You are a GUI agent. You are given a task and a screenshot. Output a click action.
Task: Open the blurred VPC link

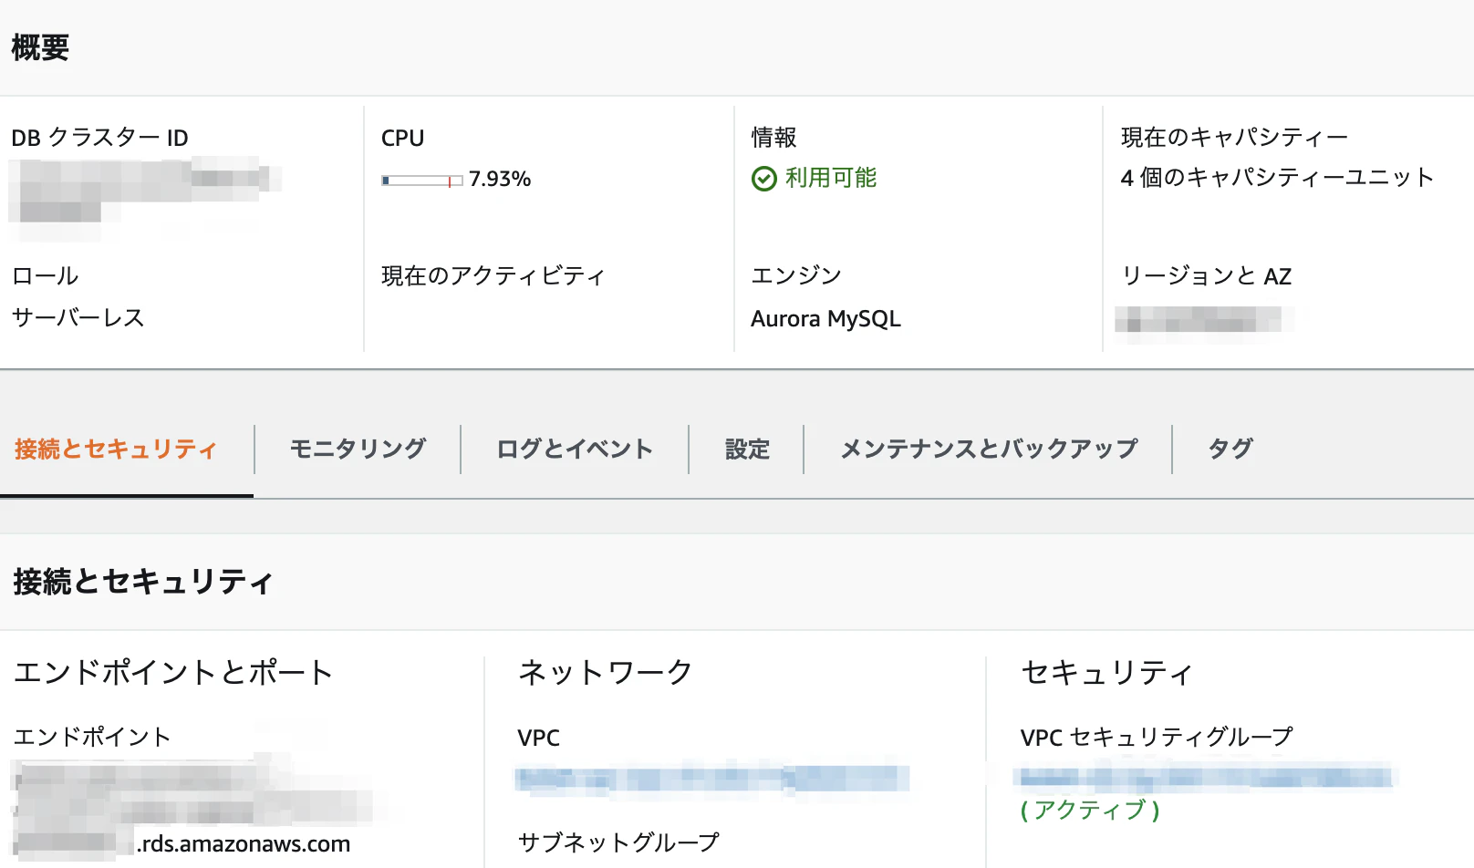pos(712,779)
